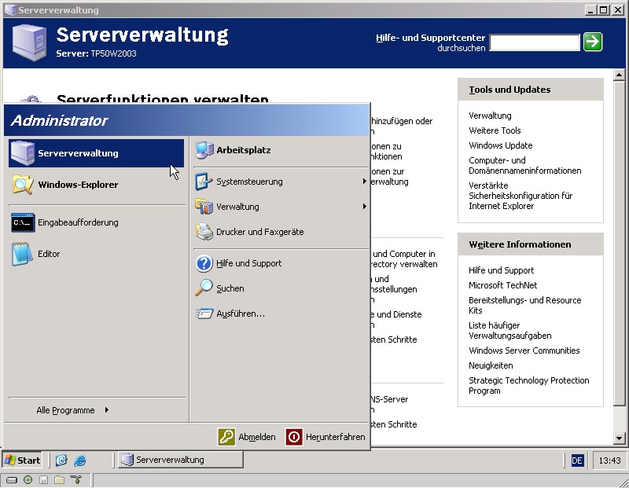Click the scrollbar down arrow
Viewport: 629px width, 488px height.
tap(619, 438)
